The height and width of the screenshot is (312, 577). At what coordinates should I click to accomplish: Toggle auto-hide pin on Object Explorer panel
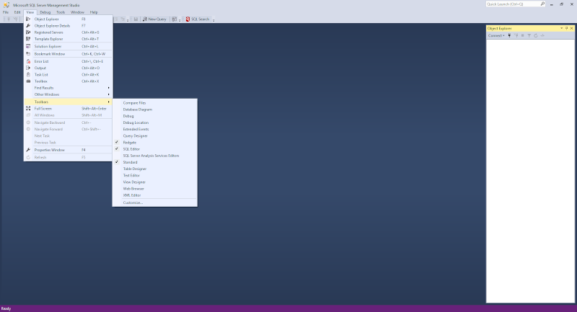click(566, 28)
